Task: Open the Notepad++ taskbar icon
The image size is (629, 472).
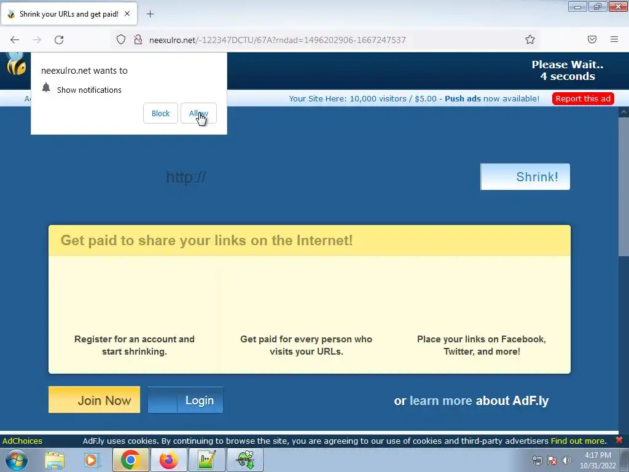Action: point(207,460)
